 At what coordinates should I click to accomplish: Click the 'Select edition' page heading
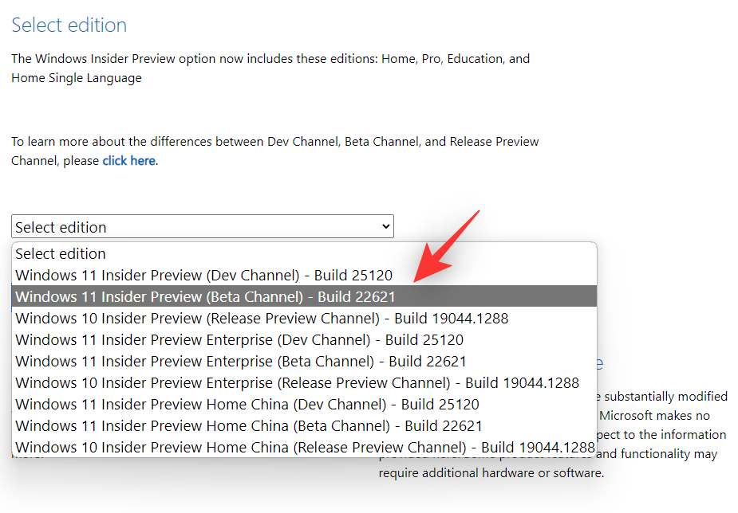click(69, 25)
